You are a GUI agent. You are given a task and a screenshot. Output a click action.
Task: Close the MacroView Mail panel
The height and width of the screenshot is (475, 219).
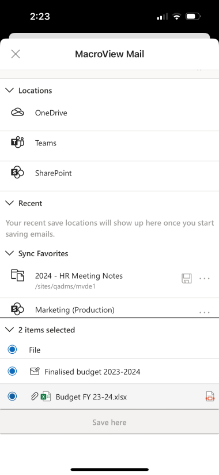(16, 54)
